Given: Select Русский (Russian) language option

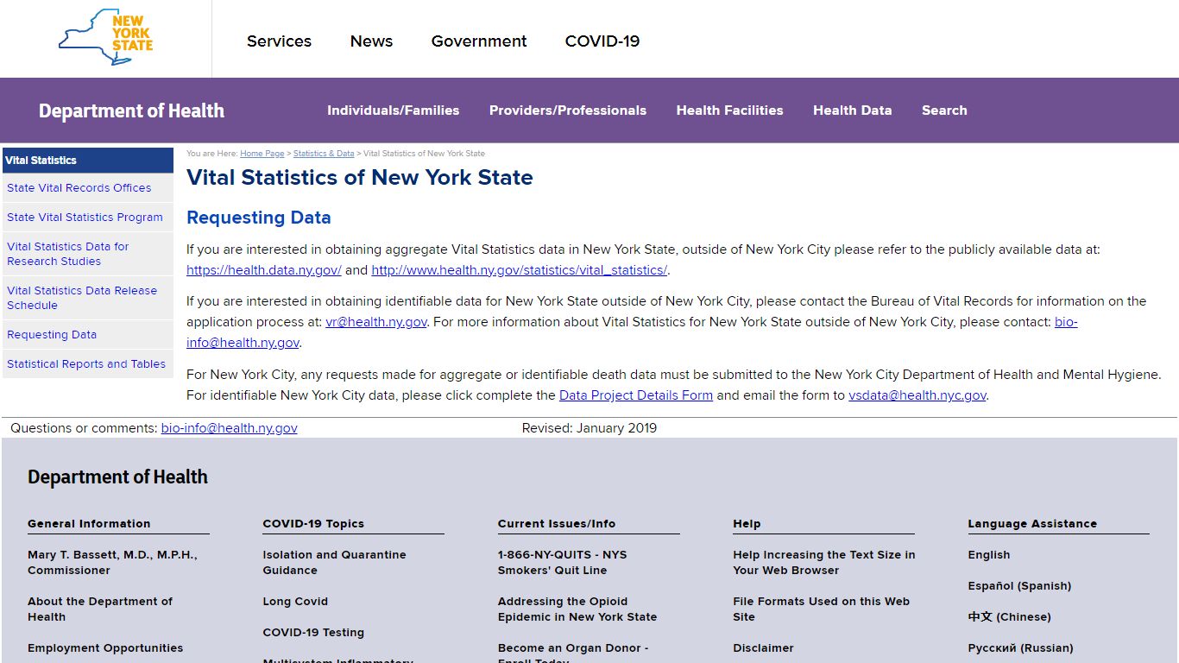Looking at the screenshot, I should [1020, 648].
